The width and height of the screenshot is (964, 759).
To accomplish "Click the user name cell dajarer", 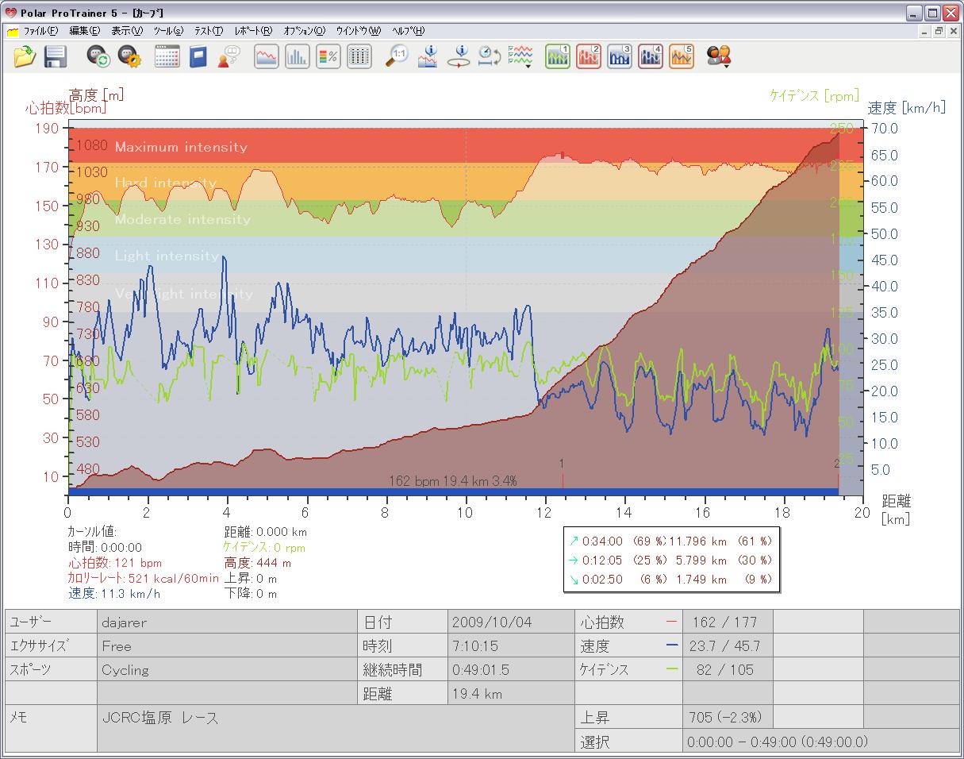I will (x=227, y=622).
